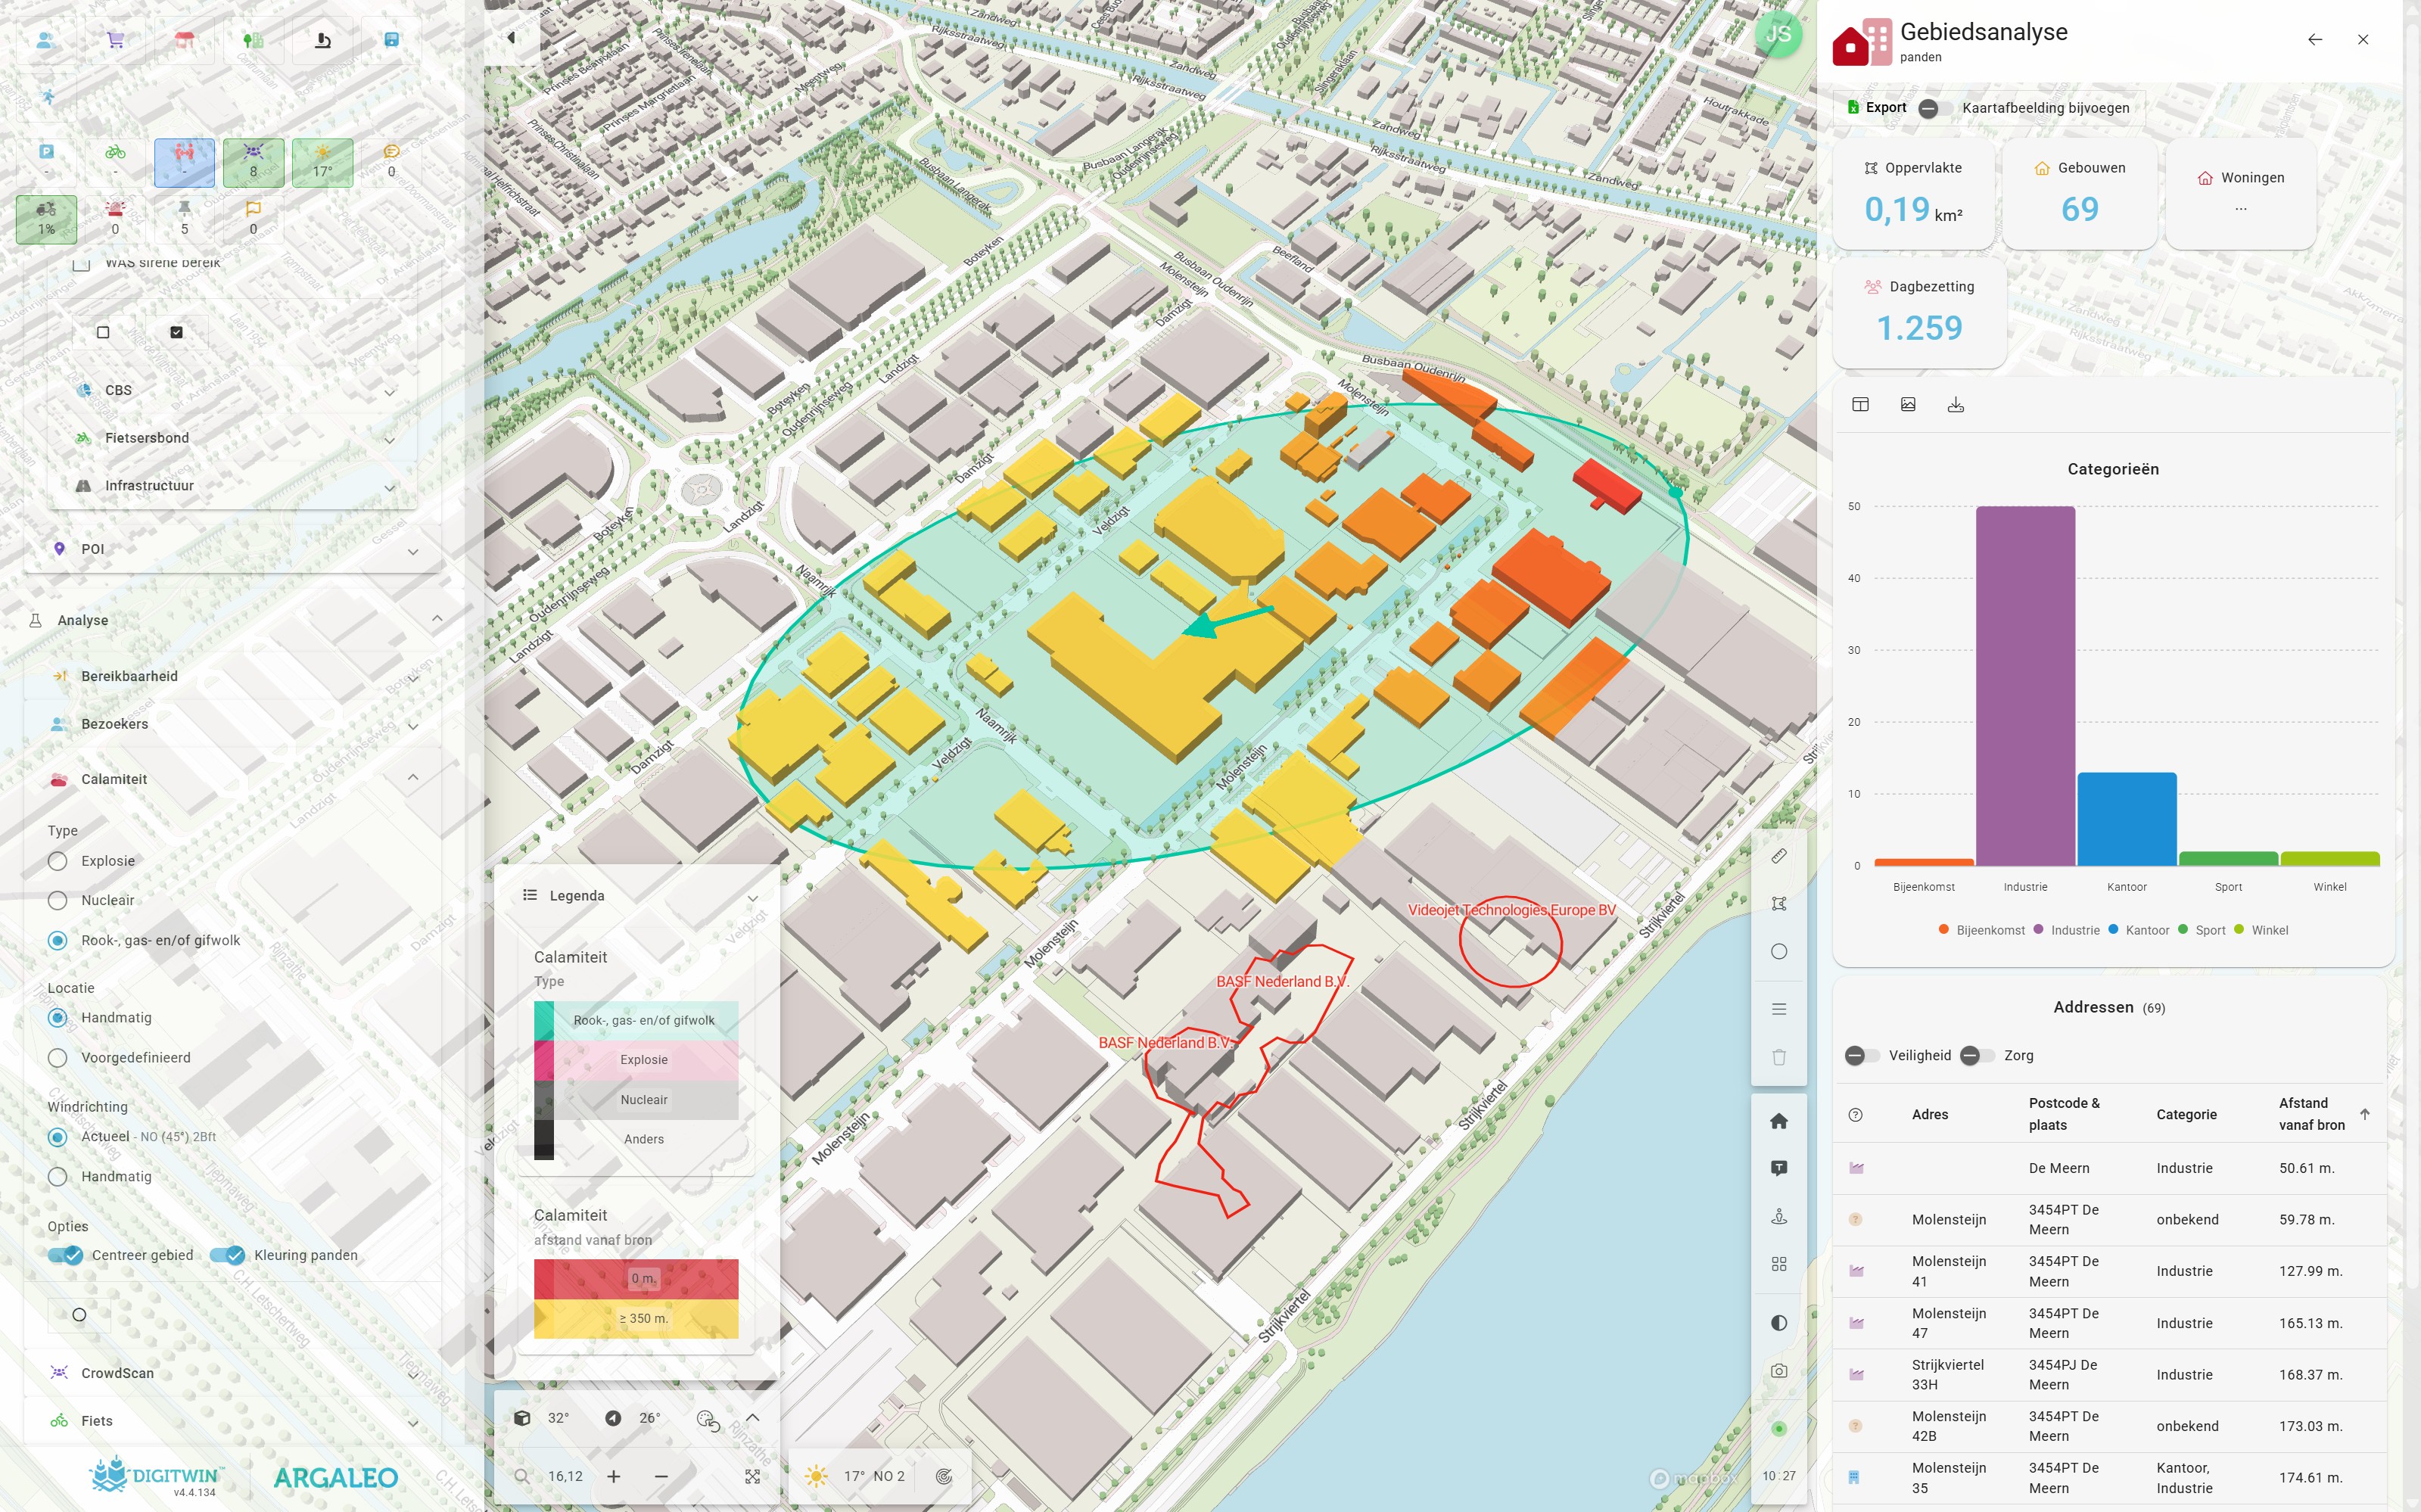
Task: Expand the CBS layer section
Action: [x=390, y=391]
